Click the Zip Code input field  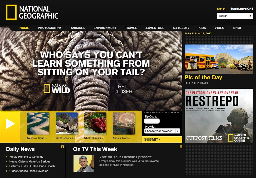[x=152, y=121]
